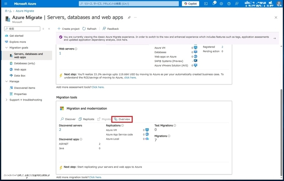The image size is (284, 181).
Task: Click 'Click here' to add migration tools
Action: coord(95,177)
